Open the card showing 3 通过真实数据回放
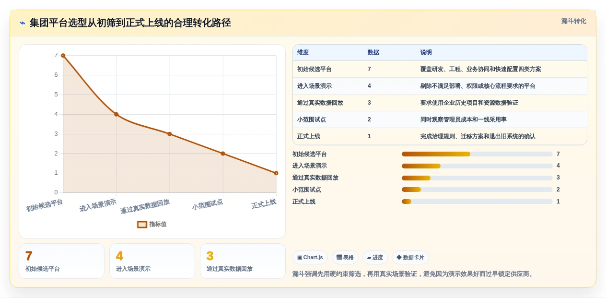This screenshot has width=606, height=298. point(243,261)
